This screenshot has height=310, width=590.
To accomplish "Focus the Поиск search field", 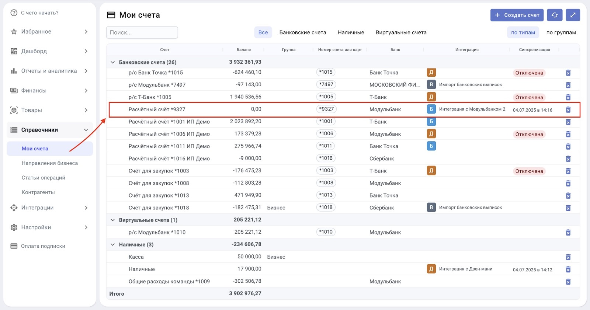I will tap(142, 32).
